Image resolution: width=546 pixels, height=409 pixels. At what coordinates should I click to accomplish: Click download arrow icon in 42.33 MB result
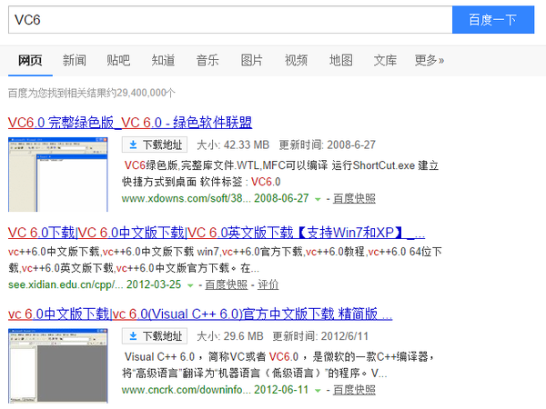click(133, 145)
